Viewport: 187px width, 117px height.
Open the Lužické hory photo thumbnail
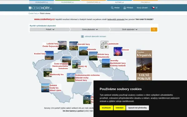point(62,45)
